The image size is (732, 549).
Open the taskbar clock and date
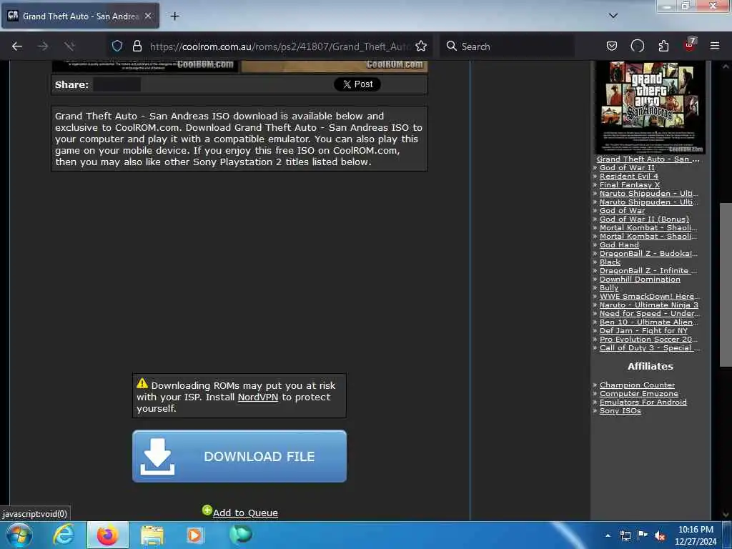click(696, 535)
